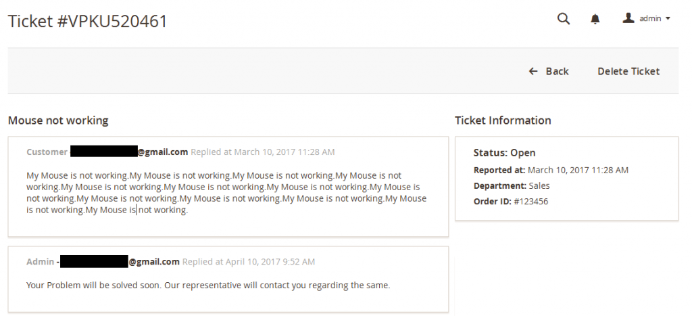This screenshot has height=316, width=692.
Task: Click the admin's gmail.com email address
Action: 120,262
